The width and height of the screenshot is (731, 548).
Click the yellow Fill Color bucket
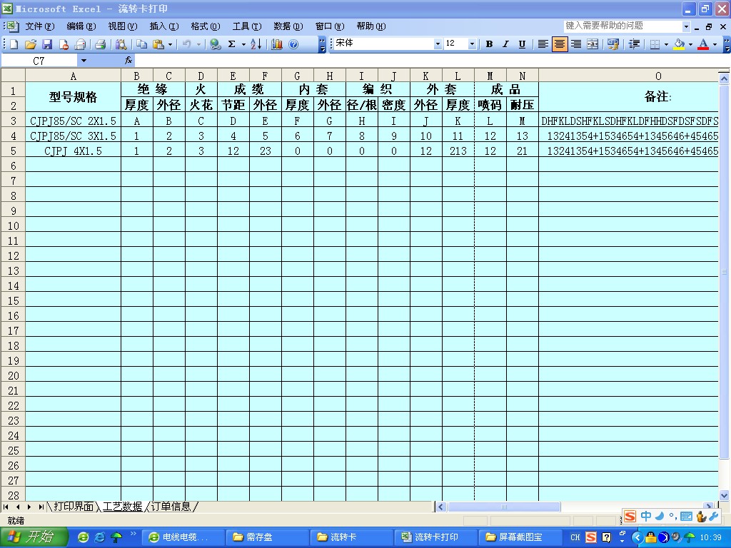pyautogui.click(x=678, y=44)
